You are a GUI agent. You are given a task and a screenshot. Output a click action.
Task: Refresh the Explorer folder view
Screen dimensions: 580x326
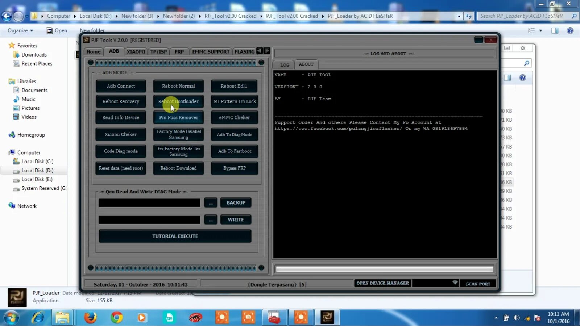pyautogui.click(x=469, y=16)
